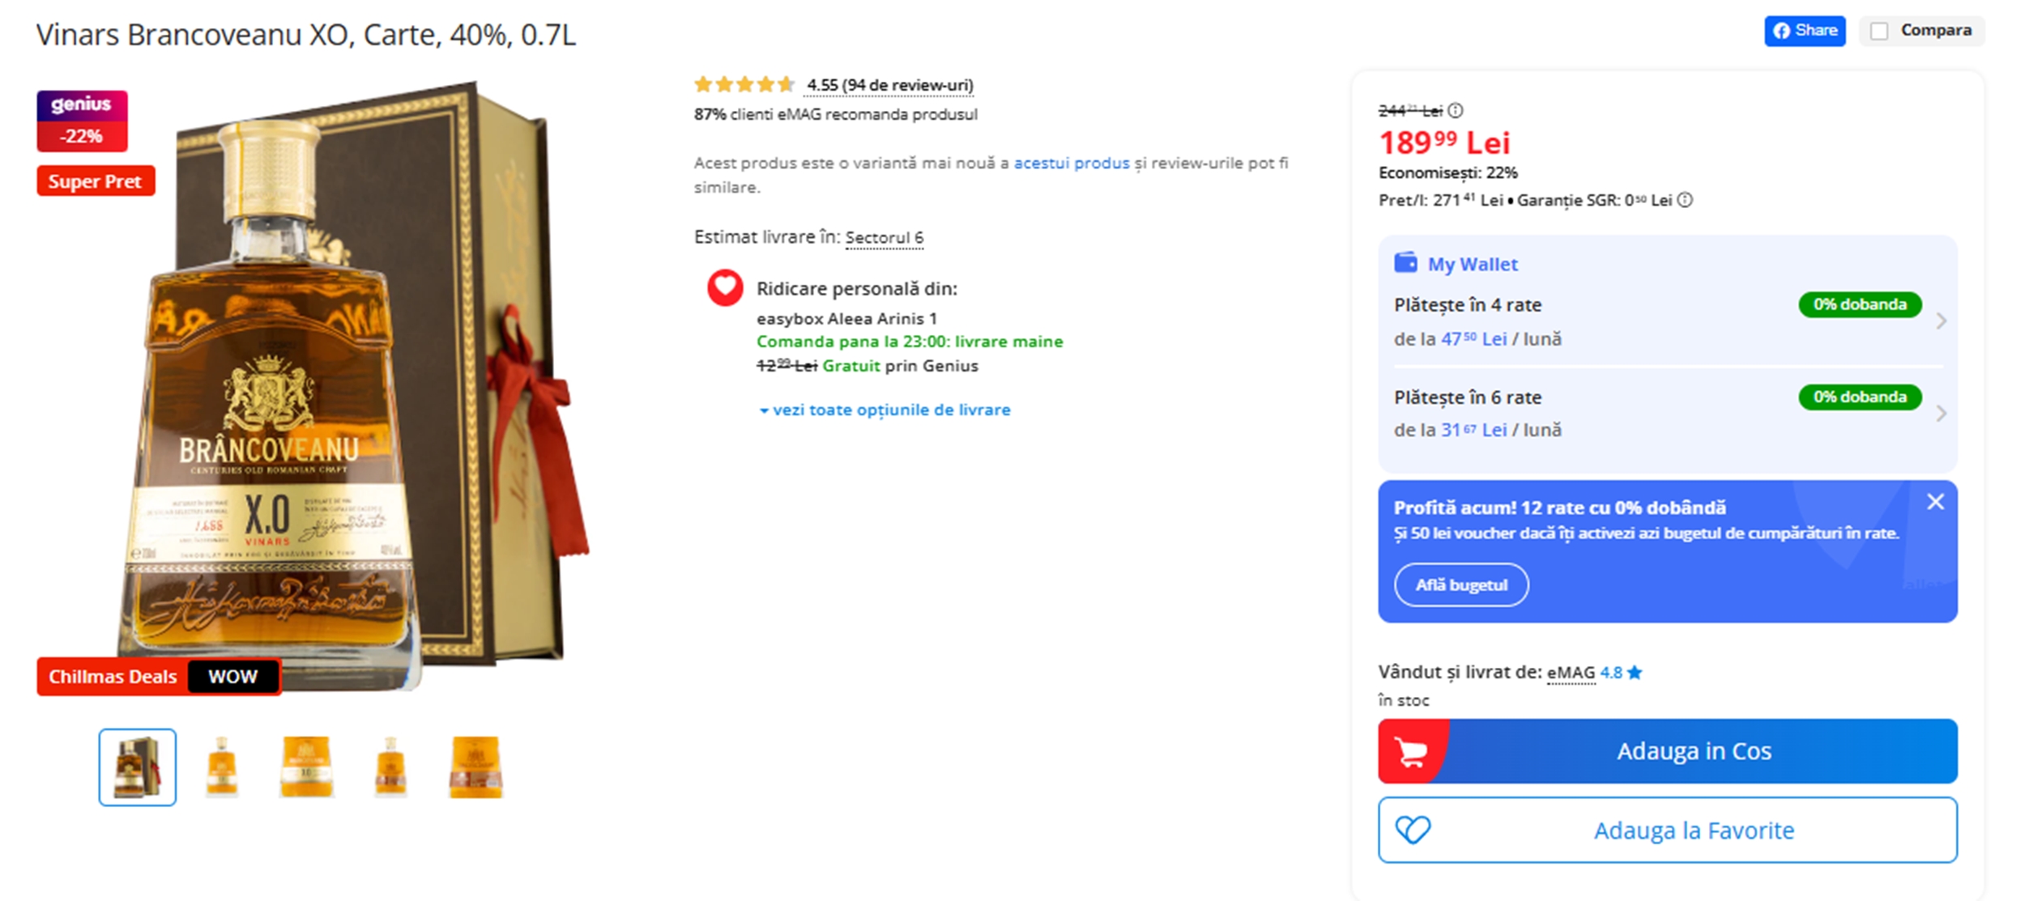2025x901 pixels.
Task: Dismiss the 12 rate cu 0% dobândă banner
Action: (x=1938, y=501)
